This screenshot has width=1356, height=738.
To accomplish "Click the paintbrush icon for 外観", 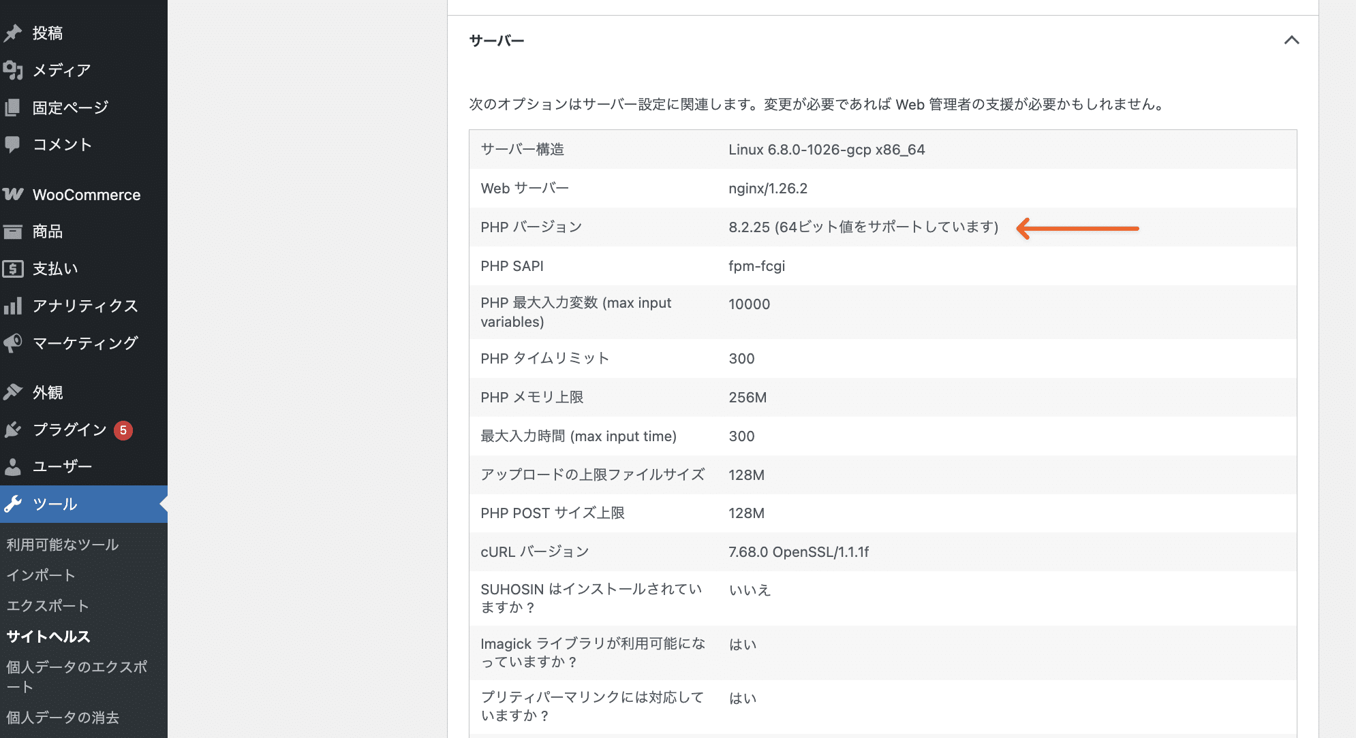I will click(x=13, y=392).
